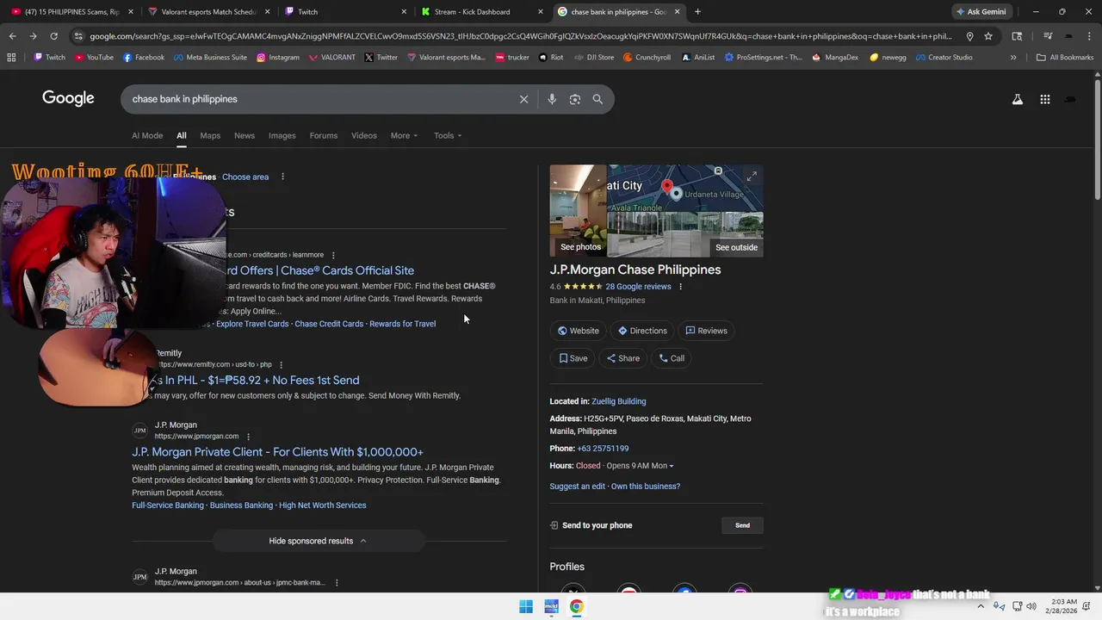Expand business hours next to Opens 9 AM Mon

click(x=640, y=466)
